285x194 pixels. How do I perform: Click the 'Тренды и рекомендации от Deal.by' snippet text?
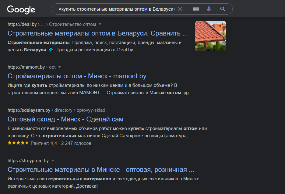pyautogui.click(x=95, y=50)
